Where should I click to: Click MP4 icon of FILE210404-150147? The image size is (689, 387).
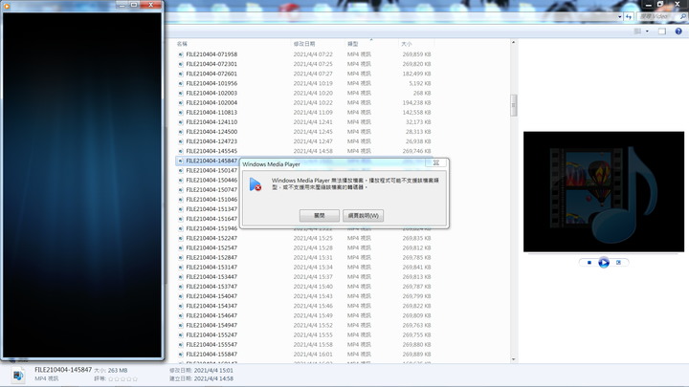[180, 170]
